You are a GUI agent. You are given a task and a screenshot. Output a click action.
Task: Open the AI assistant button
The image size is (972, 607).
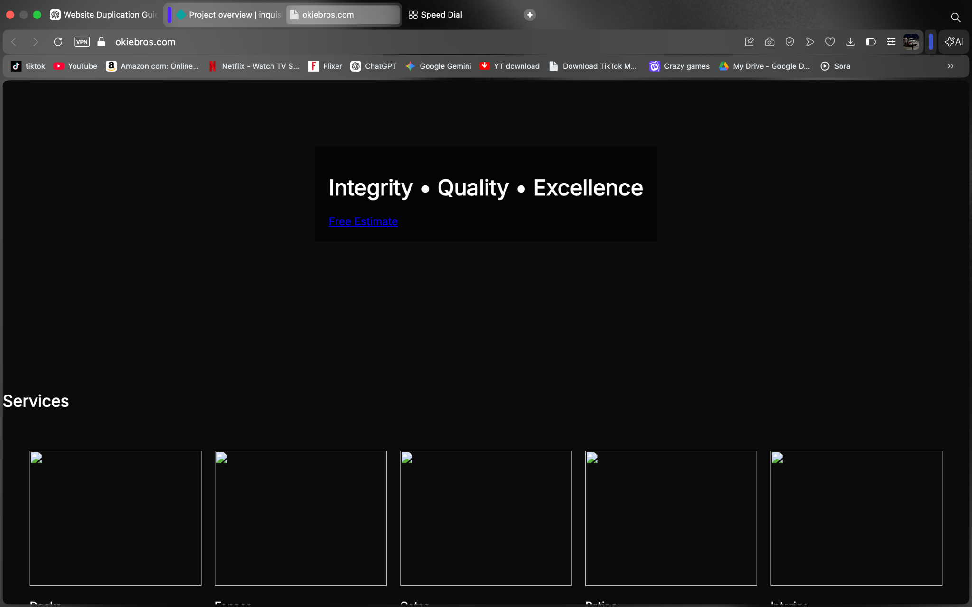pyautogui.click(x=953, y=42)
